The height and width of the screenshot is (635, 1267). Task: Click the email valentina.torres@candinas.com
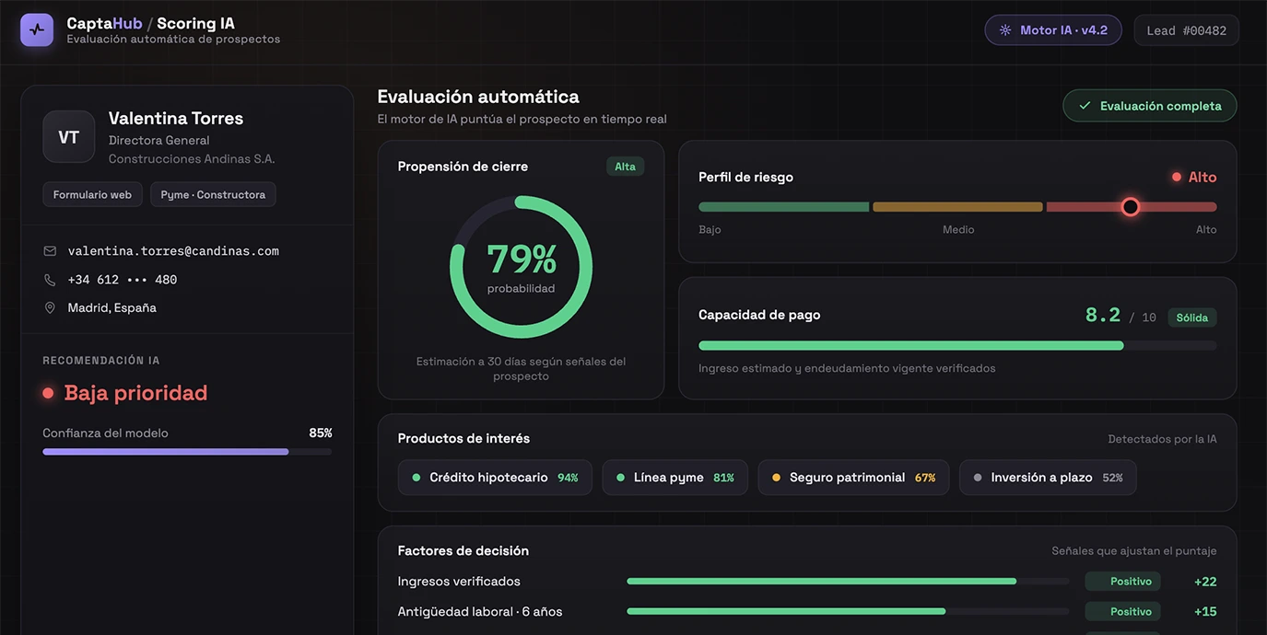[173, 250]
